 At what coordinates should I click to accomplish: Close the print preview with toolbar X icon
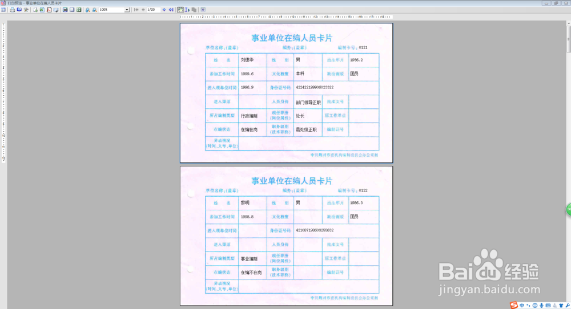pos(203,10)
